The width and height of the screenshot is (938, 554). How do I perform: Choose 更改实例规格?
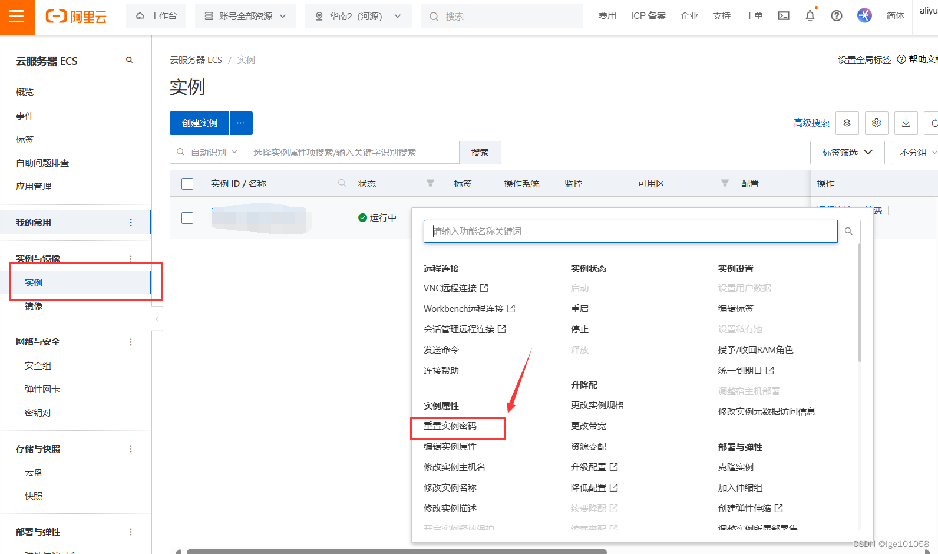coord(597,405)
